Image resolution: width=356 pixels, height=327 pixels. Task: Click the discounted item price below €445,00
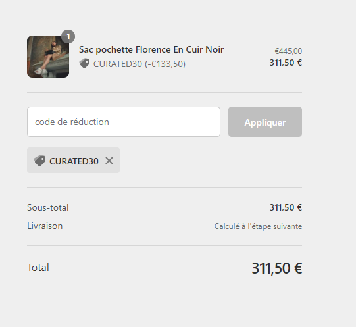(286, 63)
